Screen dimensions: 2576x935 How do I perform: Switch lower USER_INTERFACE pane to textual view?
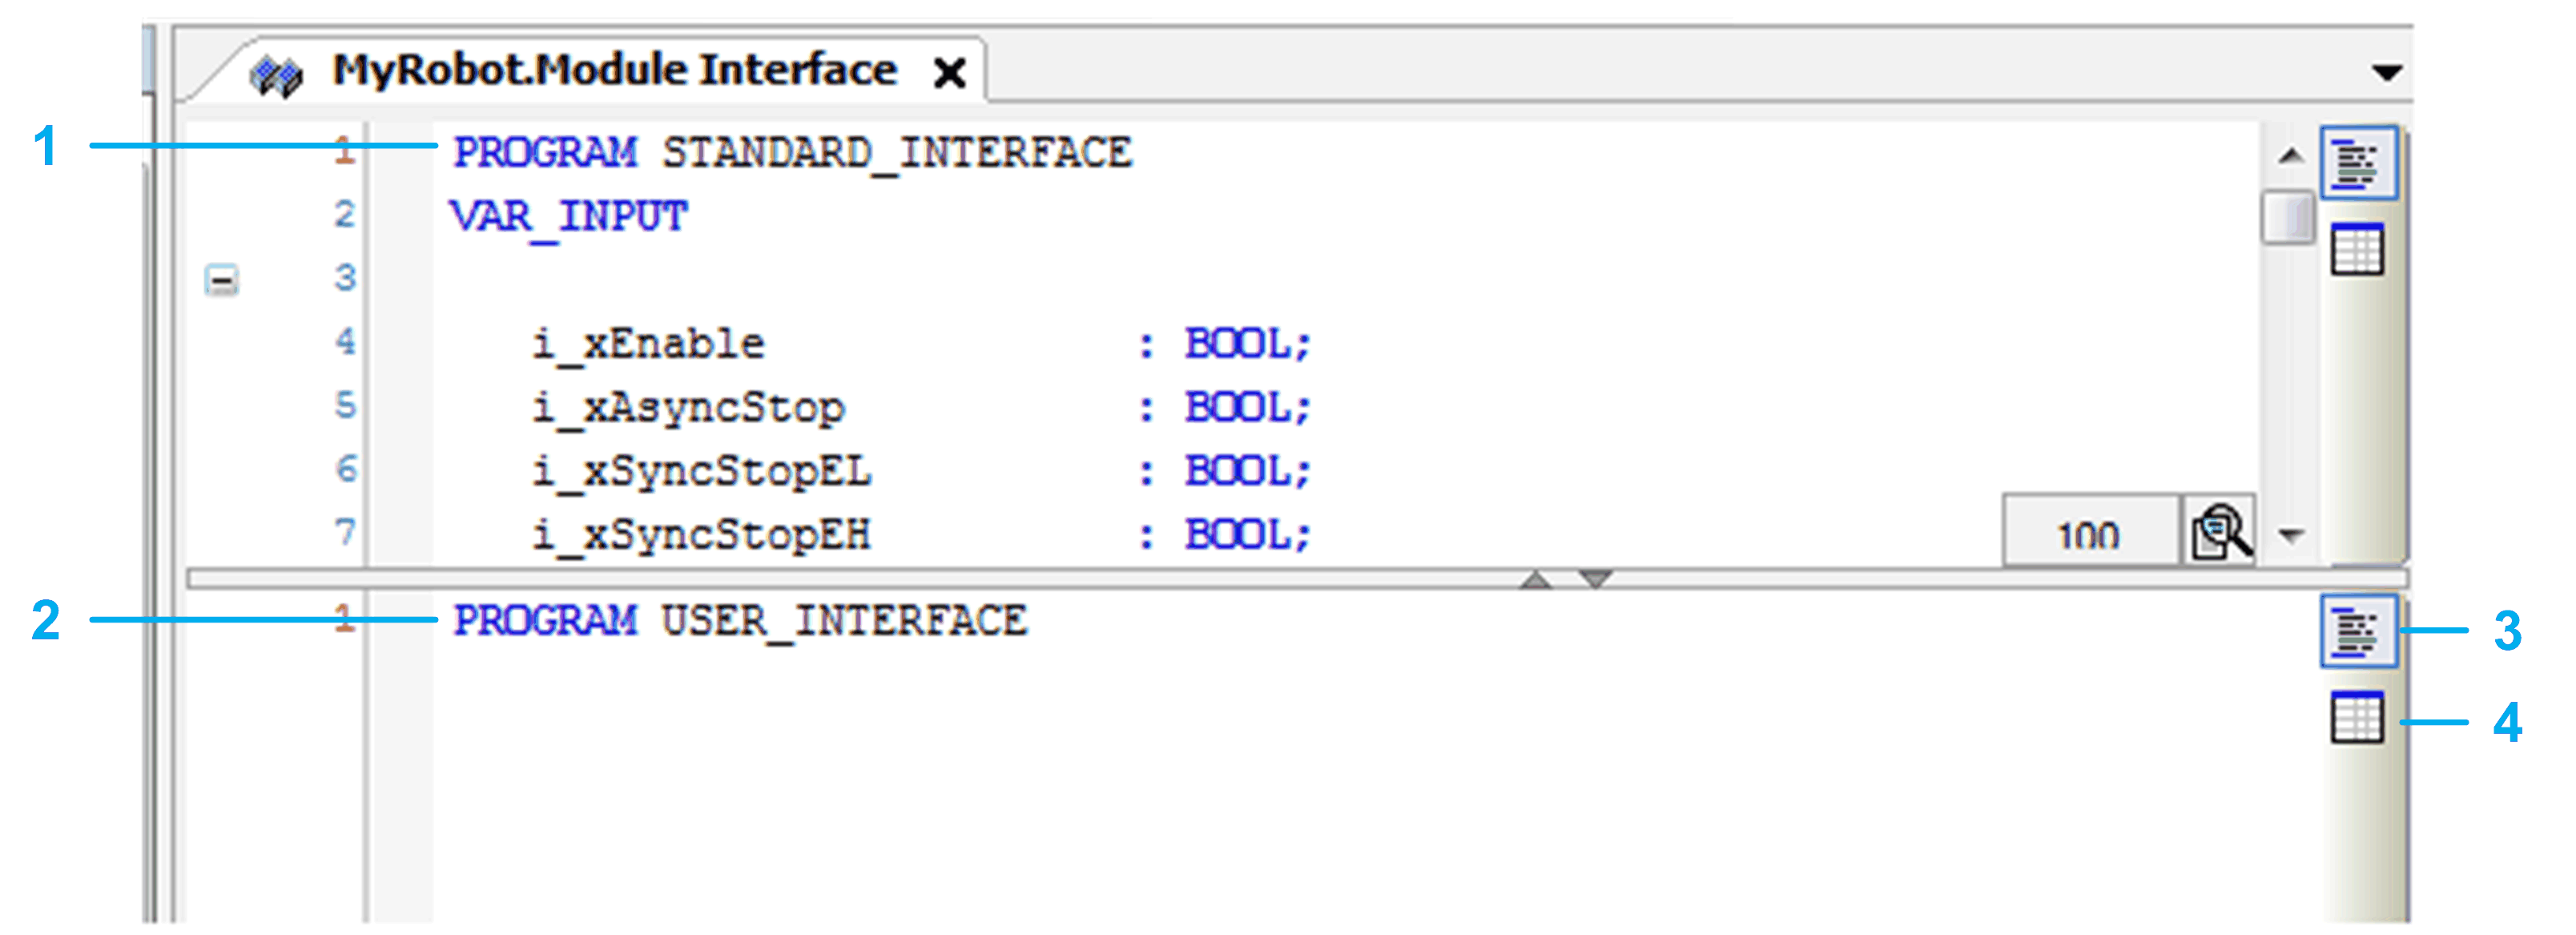click(2357, 631)
